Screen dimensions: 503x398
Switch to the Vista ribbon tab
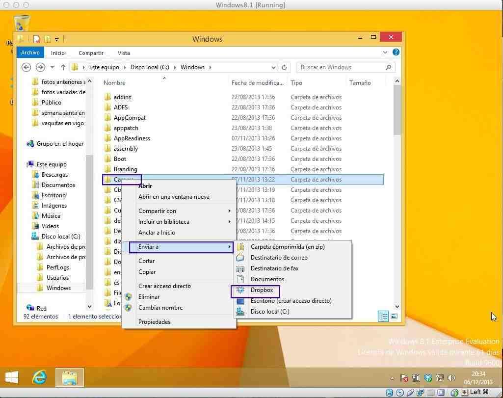coord(124,53)
